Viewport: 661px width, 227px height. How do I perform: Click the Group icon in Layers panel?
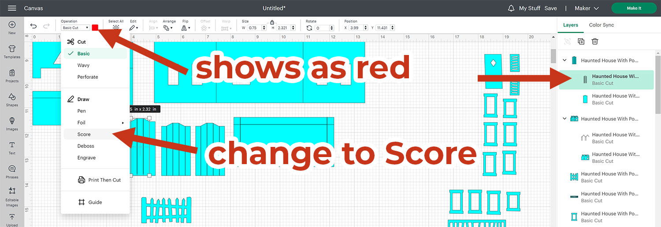pyautogui.click(x=567, y=41)
